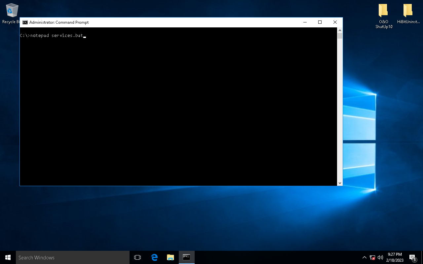Open Task View from the taskbar
Screen dimensions: 423x264
pyautogui.click(x=137, y=257)
